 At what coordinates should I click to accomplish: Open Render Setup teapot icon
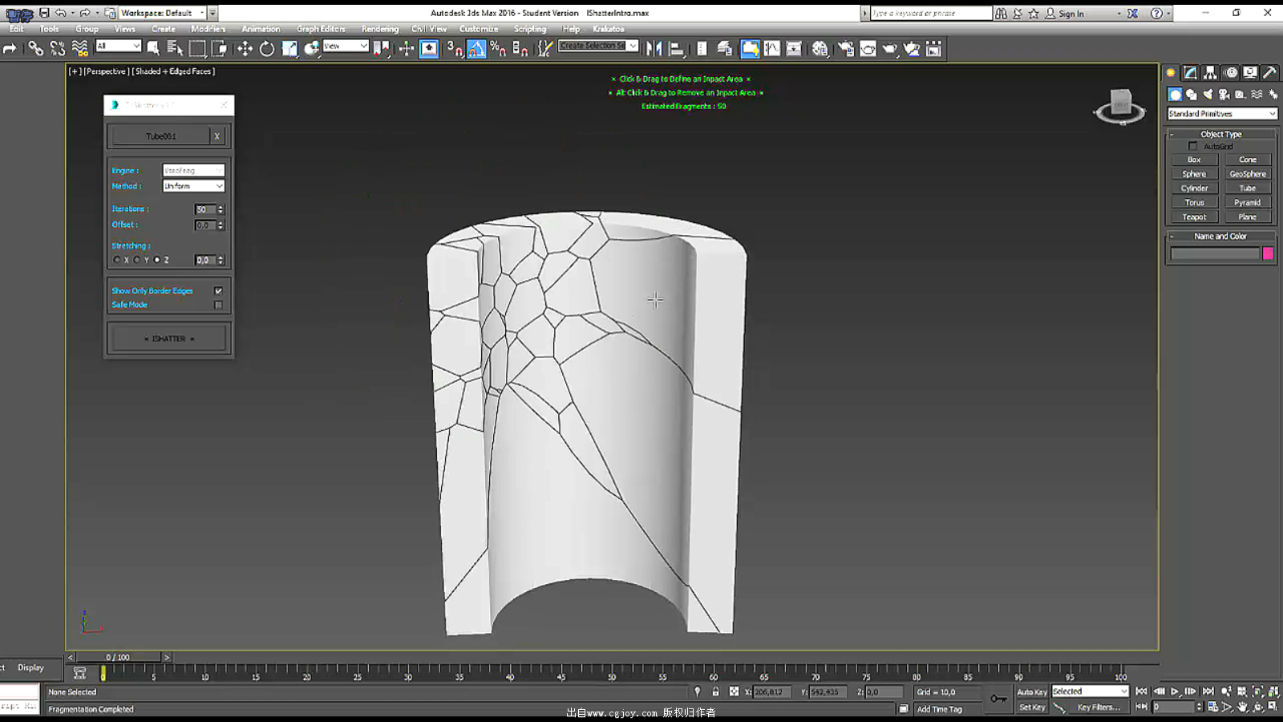click(x=846, y=49)
